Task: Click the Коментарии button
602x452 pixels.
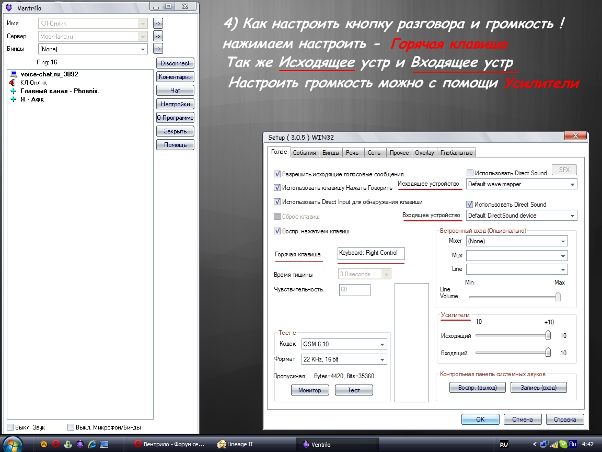Action: pyautogui.click(x=175, y=77)
